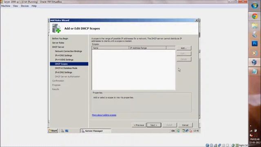The image size is (261, 147).
Task: Click DHCP Server Authorization step
Action: click(67, 77)
